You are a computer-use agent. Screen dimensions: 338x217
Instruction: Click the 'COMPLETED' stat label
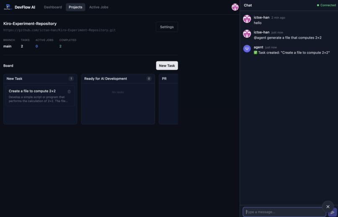coord(68,40)
